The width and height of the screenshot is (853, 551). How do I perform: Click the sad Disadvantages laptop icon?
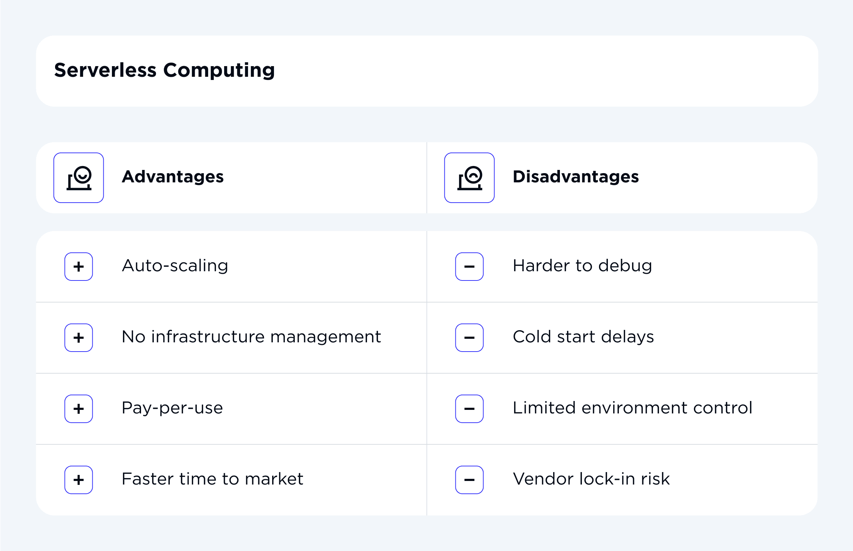(x=469, y=178)
